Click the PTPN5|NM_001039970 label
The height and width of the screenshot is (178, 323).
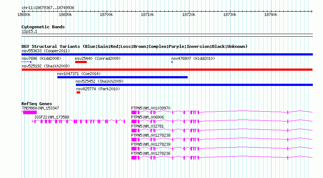tap(151, 108)
